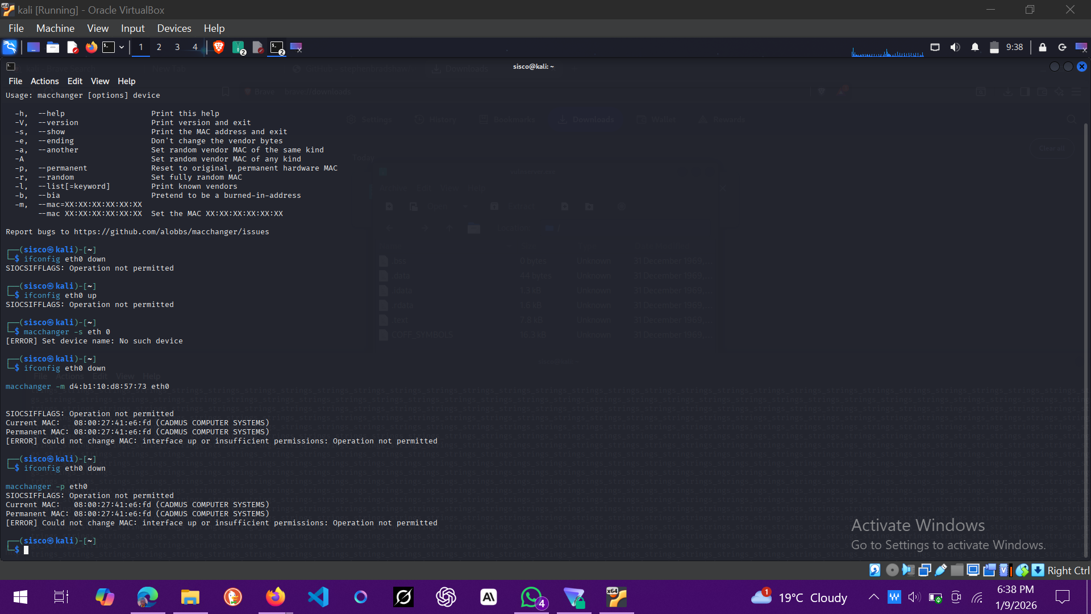Click the VirtualBox USB indicator

click(941, 570)
